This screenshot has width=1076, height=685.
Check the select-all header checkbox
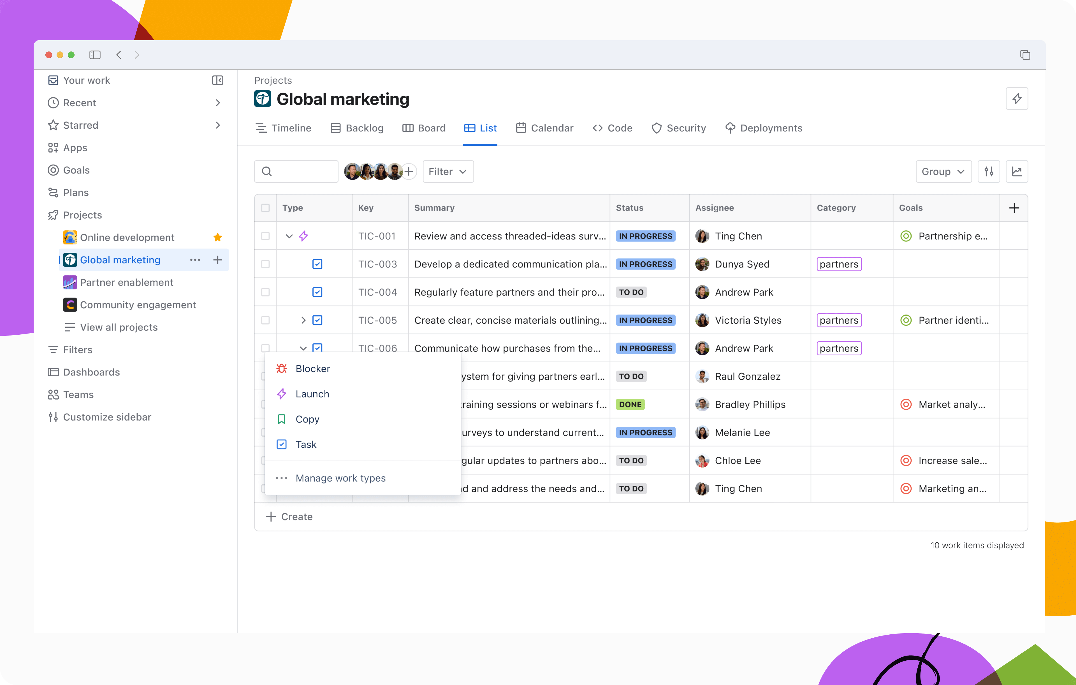click(x=265, y=208)
